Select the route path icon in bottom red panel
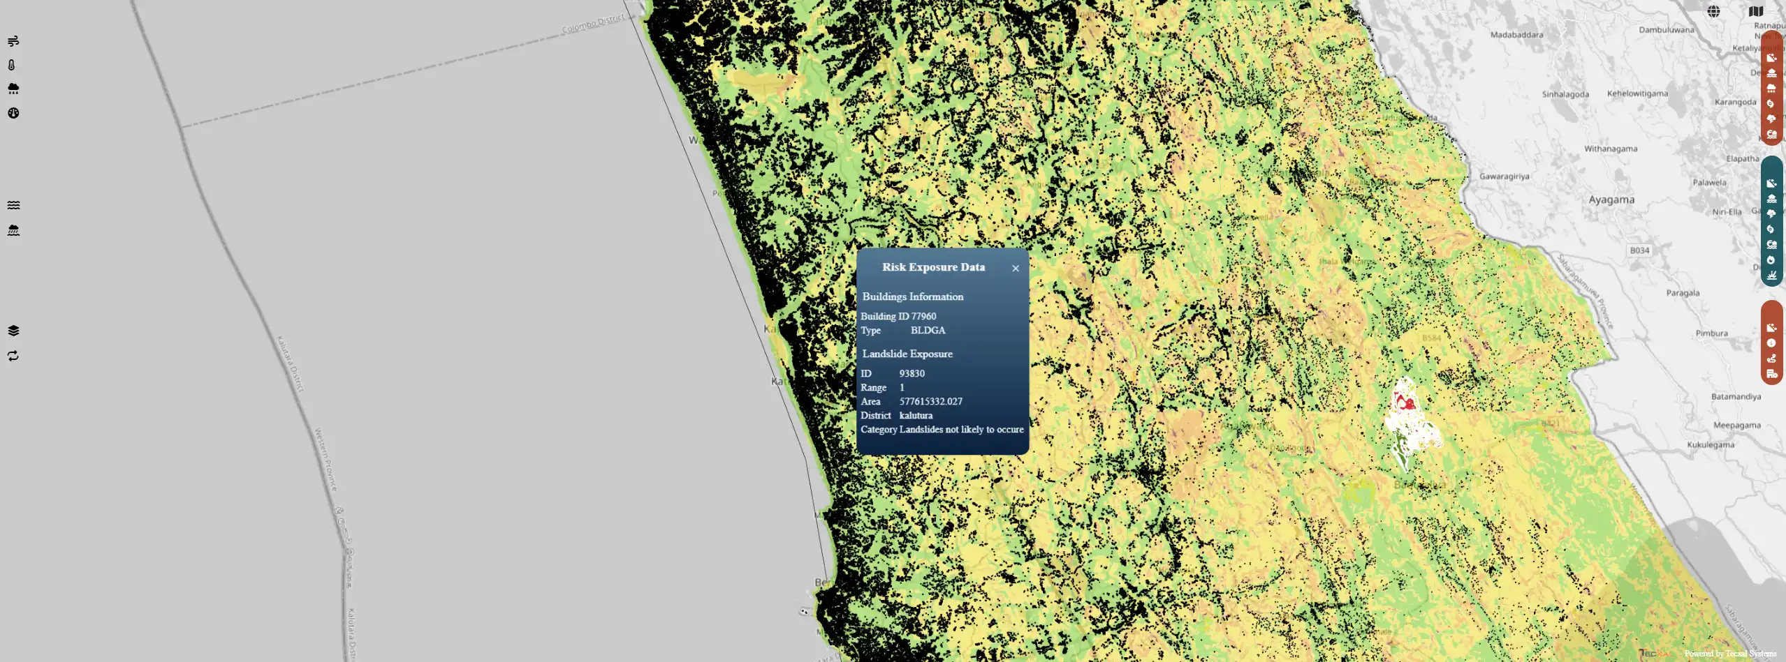1786x662 pixels. [x=1771, y=359]
